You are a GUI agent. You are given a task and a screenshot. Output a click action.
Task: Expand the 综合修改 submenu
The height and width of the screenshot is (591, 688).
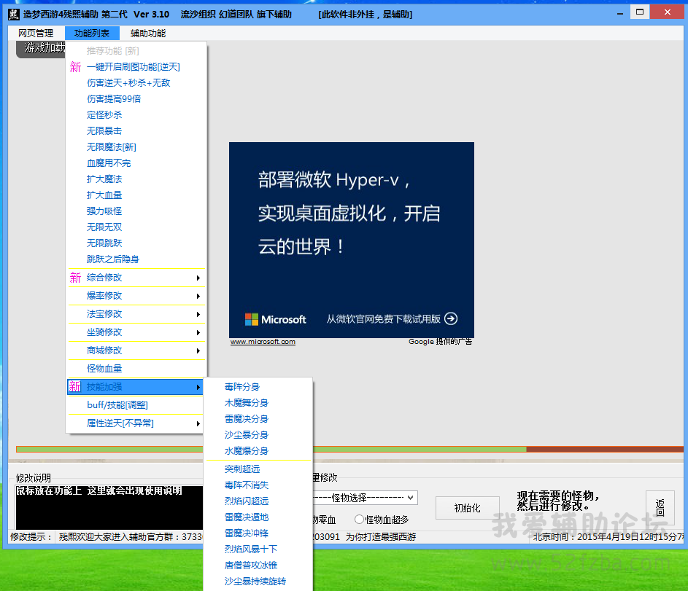pyautogui.click(x=136, y=278)
